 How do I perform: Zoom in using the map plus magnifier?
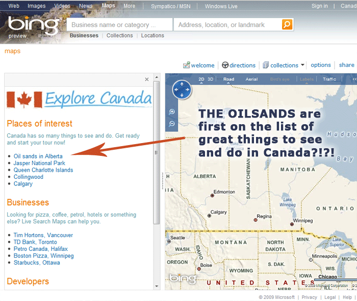coord(172,111)
